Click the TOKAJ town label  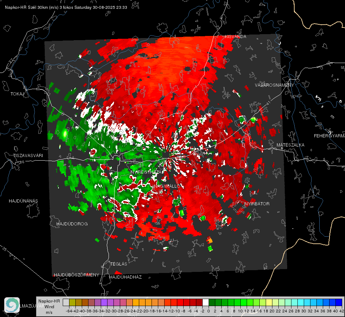pos(17,94)
